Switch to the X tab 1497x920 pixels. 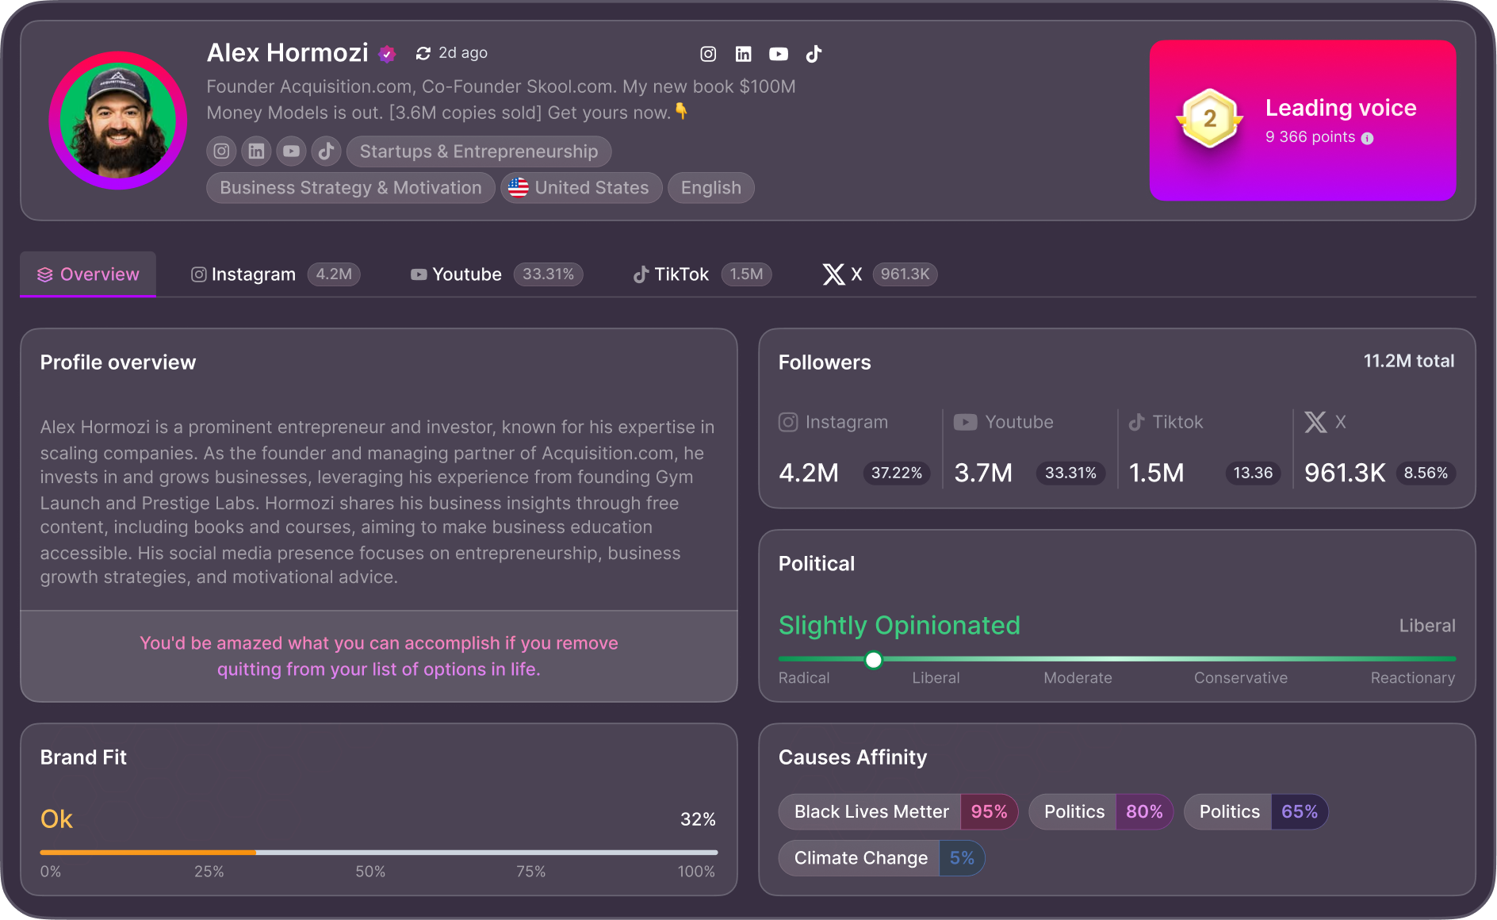tap(879, 274)
